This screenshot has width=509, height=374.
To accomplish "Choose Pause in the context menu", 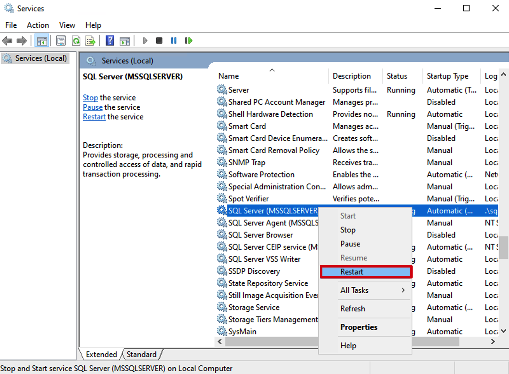I will (x=366, y=244).
